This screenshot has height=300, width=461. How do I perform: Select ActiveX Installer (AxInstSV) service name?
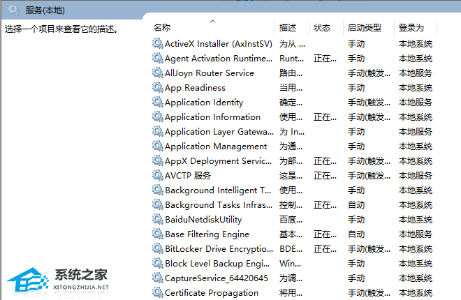(x=219, y=44)
